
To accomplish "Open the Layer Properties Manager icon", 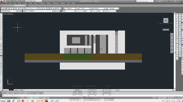I will [24, 11].
